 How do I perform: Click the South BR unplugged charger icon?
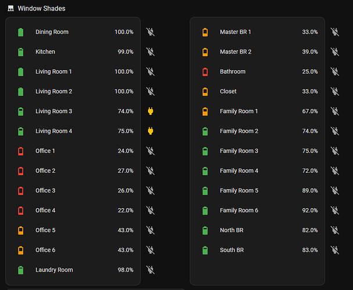[x=334, y=250]
